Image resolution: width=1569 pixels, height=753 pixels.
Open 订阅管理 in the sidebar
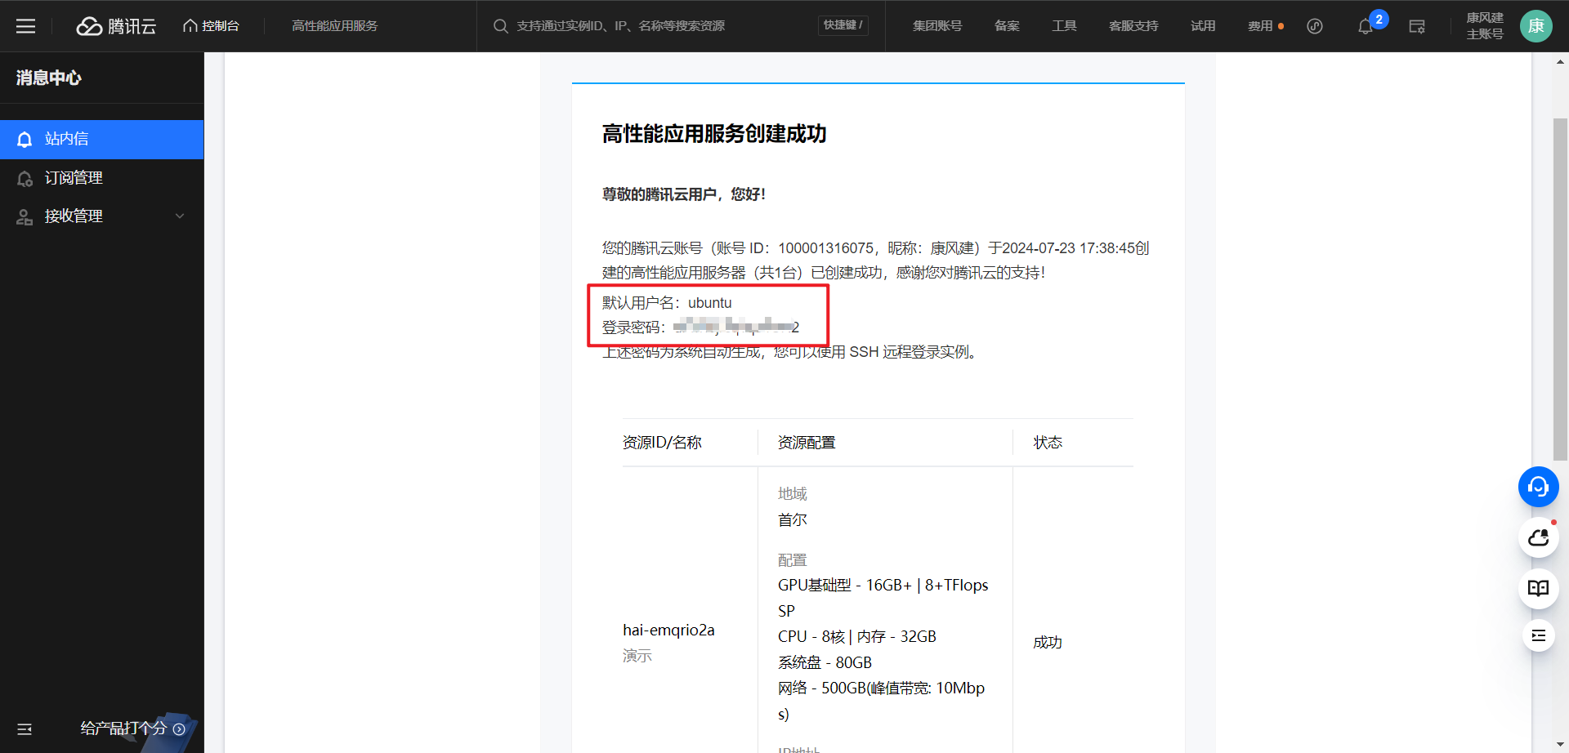102,178
